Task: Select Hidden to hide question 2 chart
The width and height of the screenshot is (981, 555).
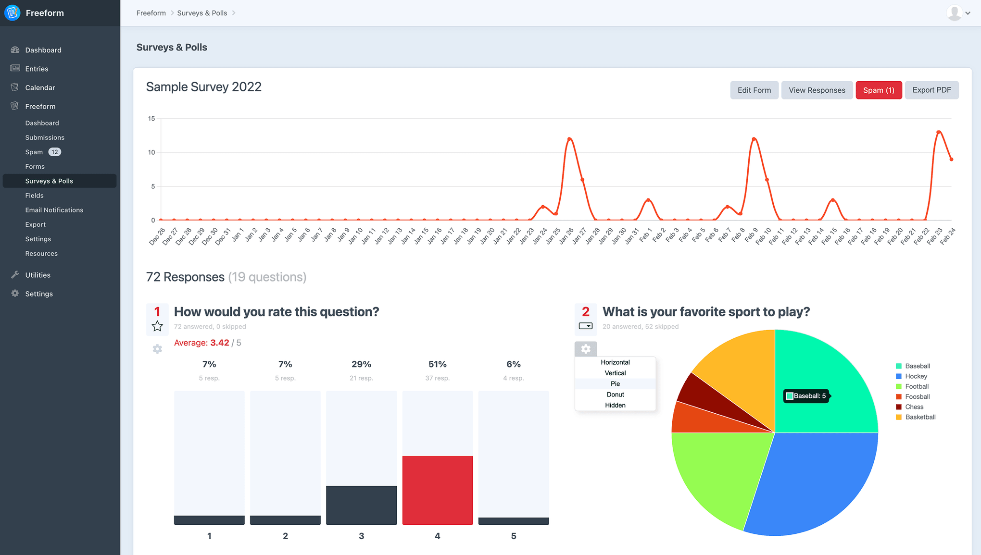Action: tap(615, 405)
